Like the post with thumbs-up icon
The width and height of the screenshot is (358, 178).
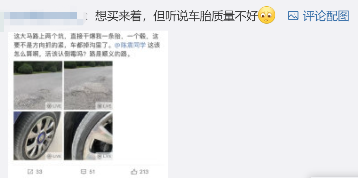[134, 171]
